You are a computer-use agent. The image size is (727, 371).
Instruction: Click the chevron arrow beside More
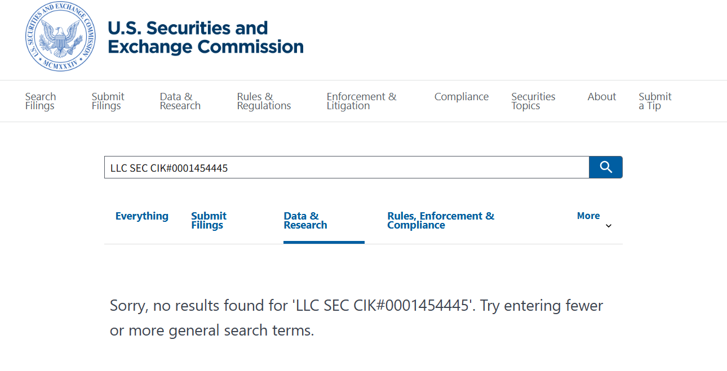(609, 226)
